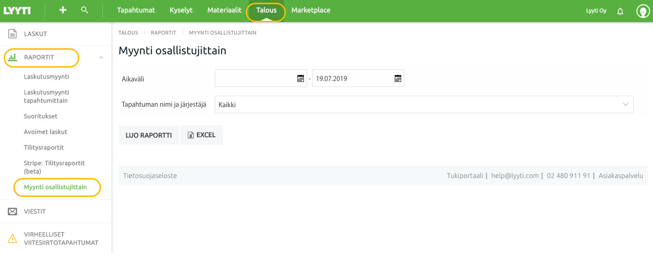The height and width of the screenshot is (253, 653).
Task: Open Avoimet laskut in the sidebar
Action: 46,132
